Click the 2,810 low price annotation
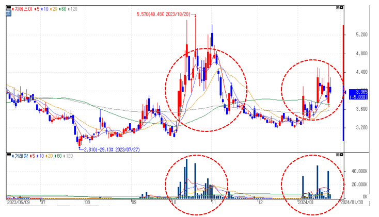Image resolution: width=379 pixels, height=217 pixels. tap(112, 149)
